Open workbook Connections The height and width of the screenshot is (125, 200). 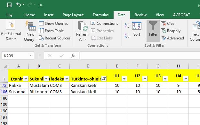click(104, 23)
